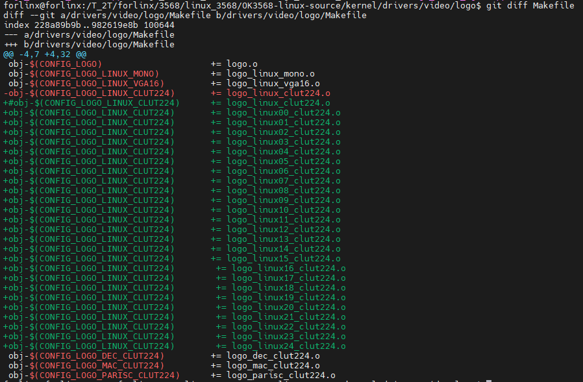Viewport: 583px width, 382px height.
Task: Click 'logo_linux_mono.o' in the diff
Action: point(270,73)
